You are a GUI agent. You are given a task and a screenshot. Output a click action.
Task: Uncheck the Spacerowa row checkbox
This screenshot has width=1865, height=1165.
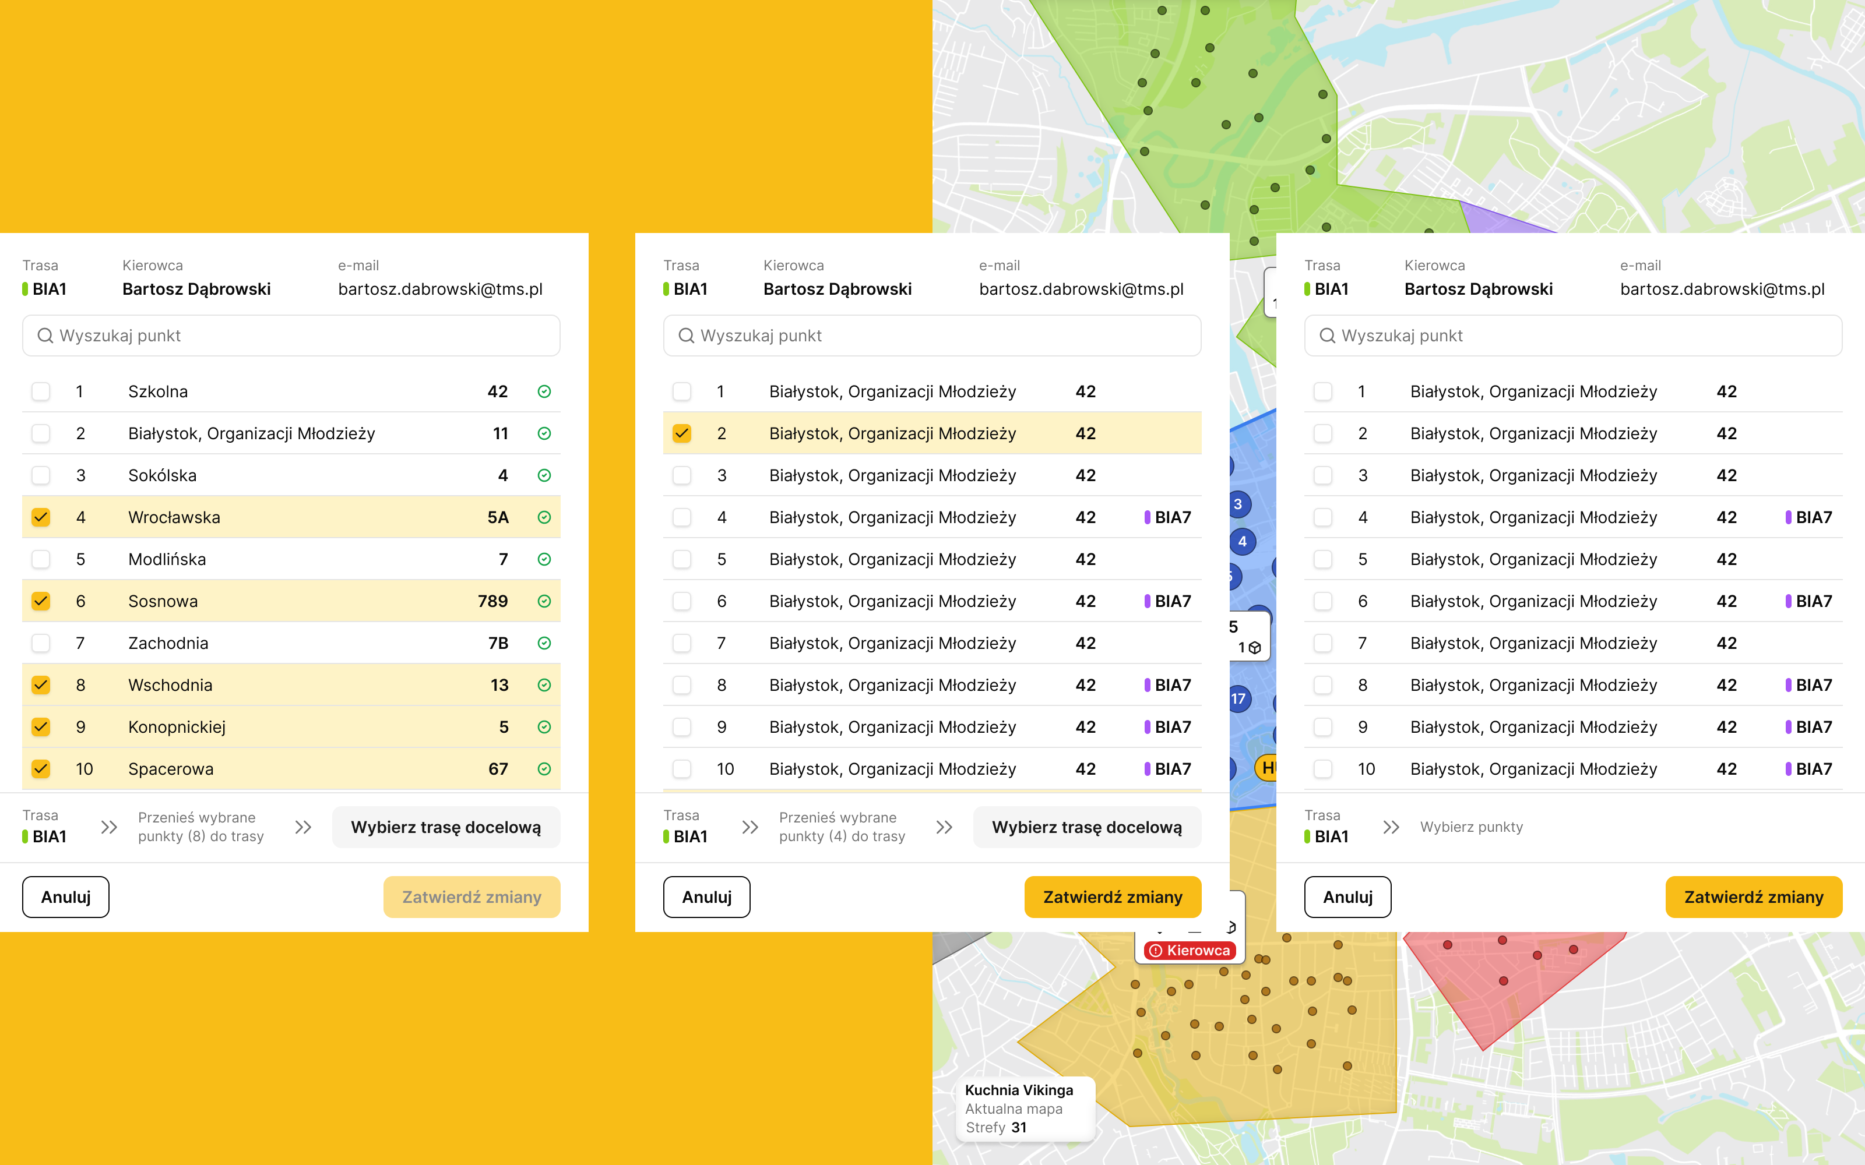41,769
